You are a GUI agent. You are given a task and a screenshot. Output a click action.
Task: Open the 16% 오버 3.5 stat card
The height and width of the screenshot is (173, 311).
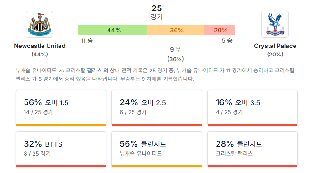coord(252,108)
